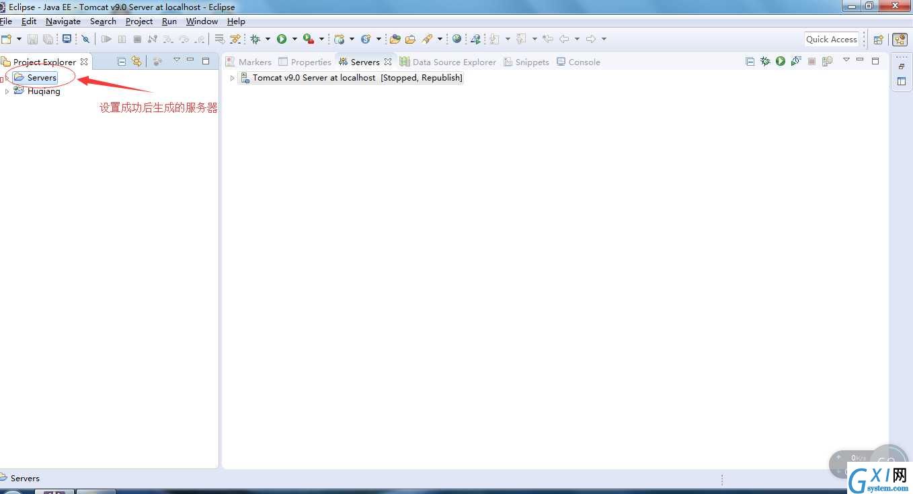The image size is (913, 494).
Task: Close the Servers tab
Action: coord(388,62)
